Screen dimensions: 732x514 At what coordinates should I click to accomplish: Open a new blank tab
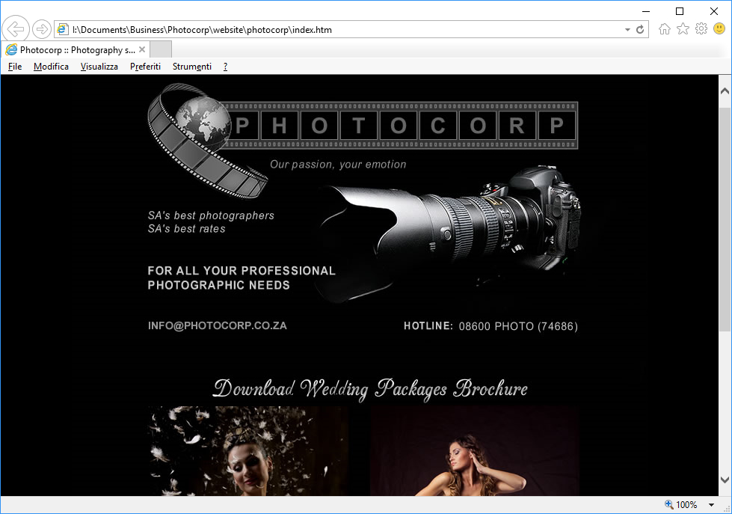tap(161, 49)
